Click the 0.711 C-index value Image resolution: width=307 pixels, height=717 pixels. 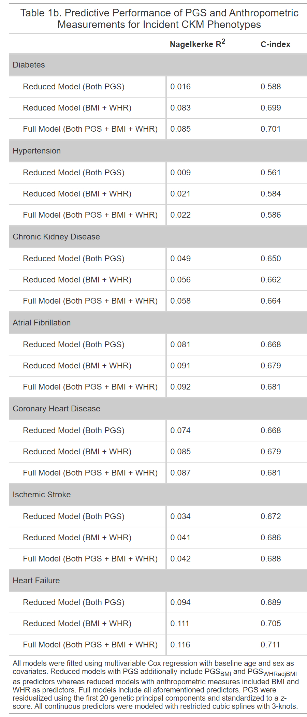click(x=270, y=645)
